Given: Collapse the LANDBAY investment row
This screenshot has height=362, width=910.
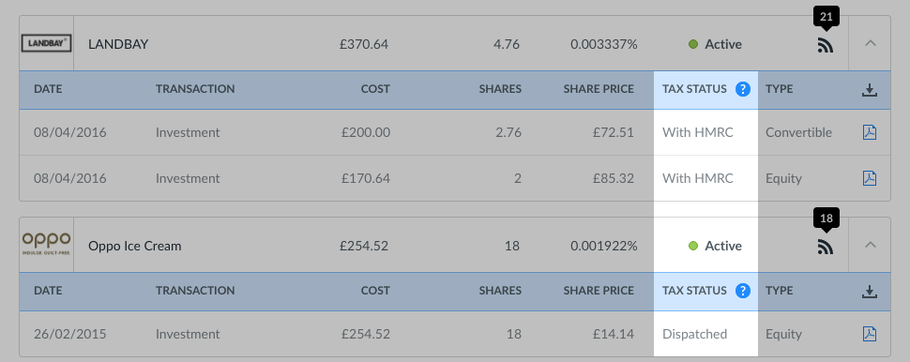Looking at the screenshot, I should (870, 43).
